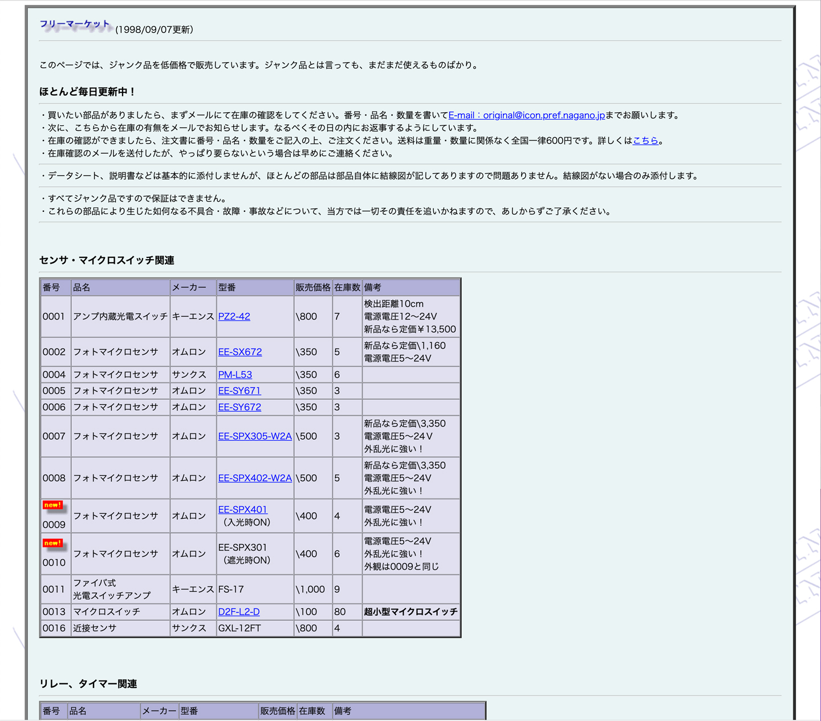
Task: Follow the こちら shipping details link
Action: 645,141
